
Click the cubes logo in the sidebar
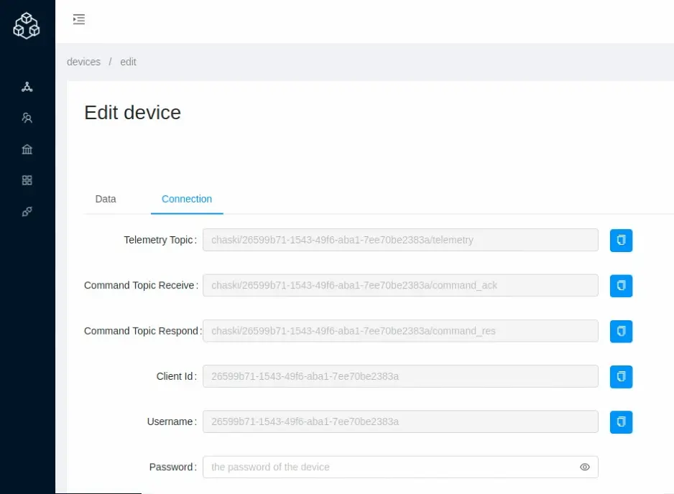click(27, 26)
